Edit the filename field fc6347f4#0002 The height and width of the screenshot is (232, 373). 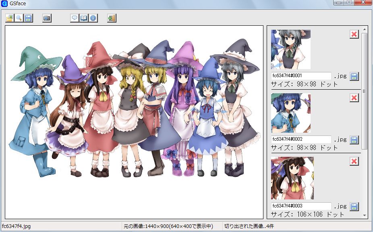tap(301, 139)
